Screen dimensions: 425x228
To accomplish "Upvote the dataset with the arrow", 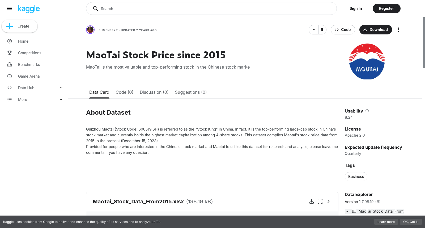I will click(x=314, y=30).
